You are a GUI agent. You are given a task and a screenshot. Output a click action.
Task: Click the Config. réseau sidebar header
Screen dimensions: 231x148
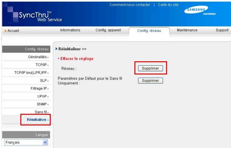pos(26,49)
